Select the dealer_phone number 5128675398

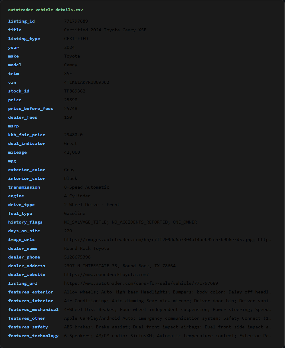click(77, 257)
